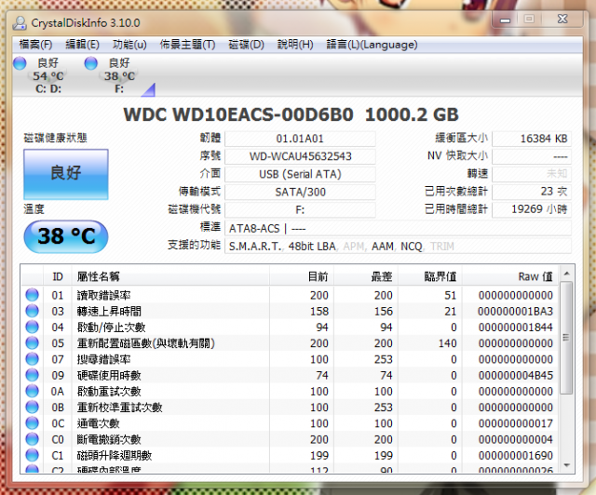Click the attribute list scroll down arrow
The width and height of the screenshot is (596, 495).
click(566, 465)
